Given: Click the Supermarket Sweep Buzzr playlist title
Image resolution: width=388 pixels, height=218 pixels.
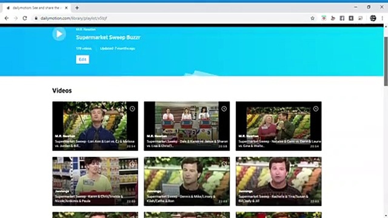Looking at the screenshot, I should coord(108,37).
